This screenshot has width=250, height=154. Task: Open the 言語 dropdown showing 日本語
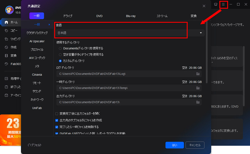(x=130, y=33)
